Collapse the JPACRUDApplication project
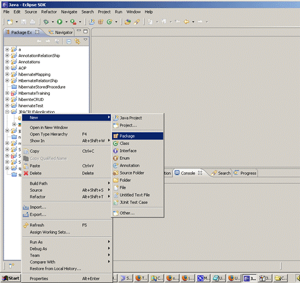The height and width of the screenshot is (283, 300). tap(7, 112)
